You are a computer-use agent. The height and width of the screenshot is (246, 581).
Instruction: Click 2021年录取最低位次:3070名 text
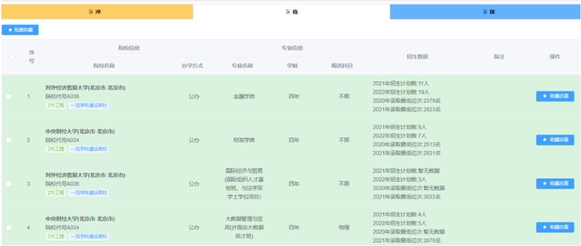click(x=407, y=241)
